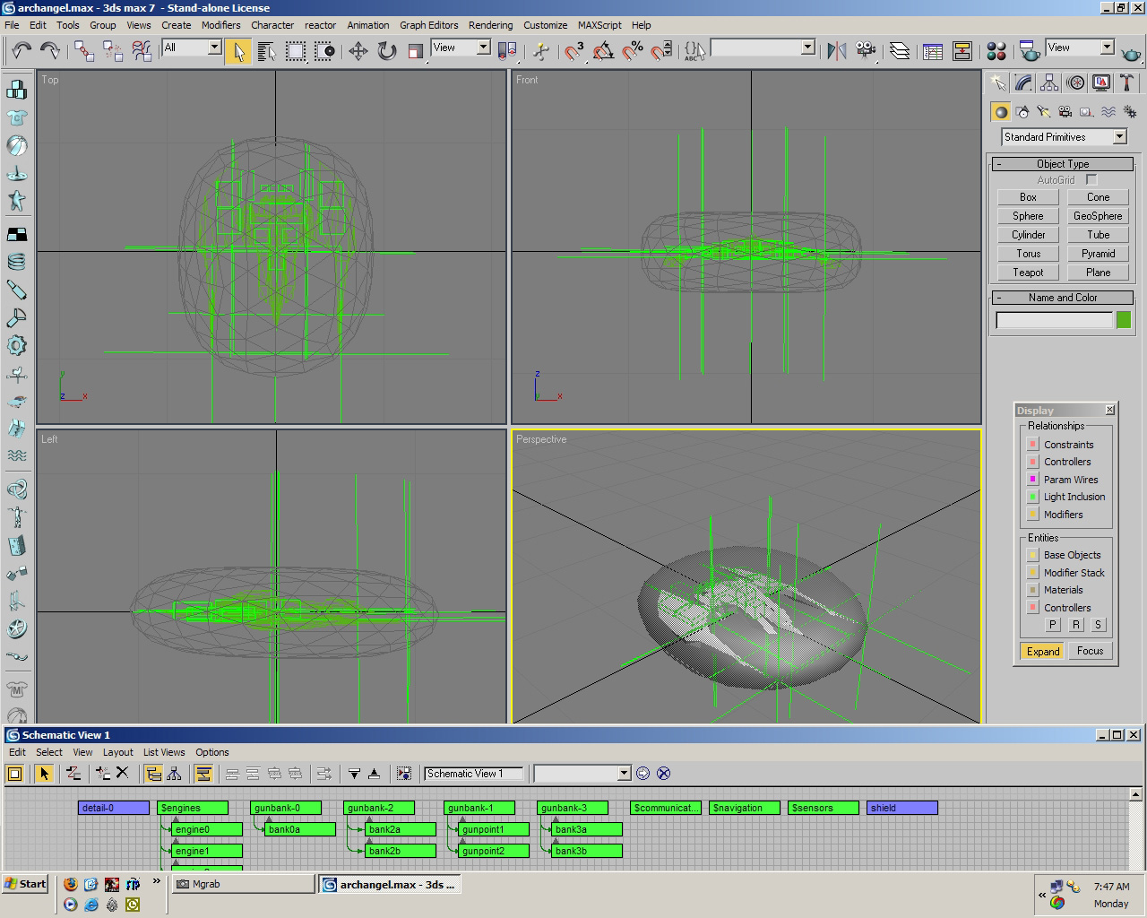Open the Material Editor spheres icon

996,51
